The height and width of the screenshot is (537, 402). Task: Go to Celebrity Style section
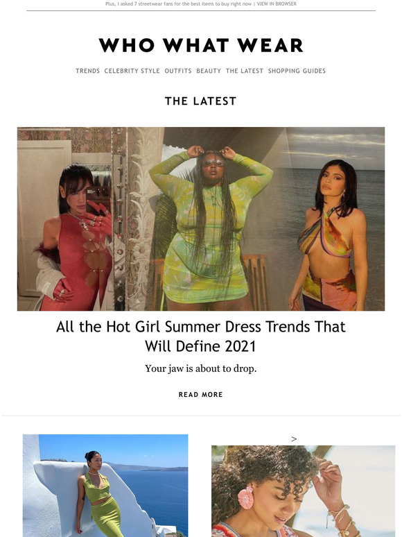(132, 71)
